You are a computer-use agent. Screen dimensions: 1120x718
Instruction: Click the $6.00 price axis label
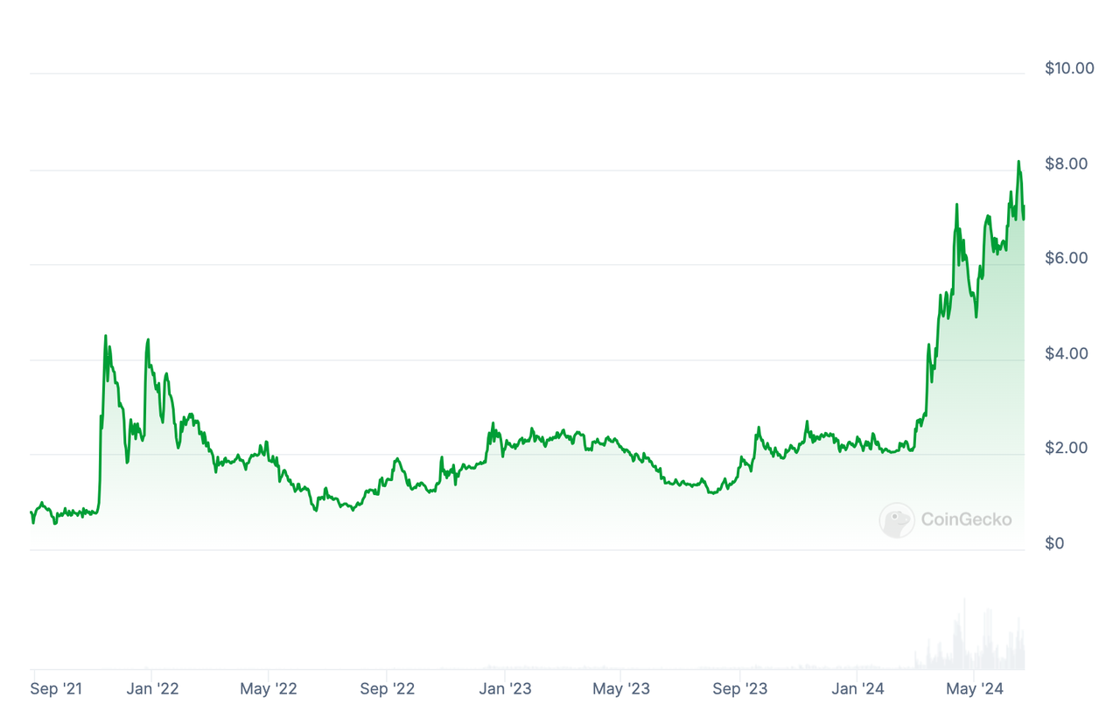(x=1066, y=258)
